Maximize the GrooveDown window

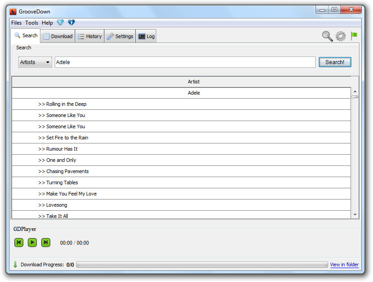coord(334,10)
